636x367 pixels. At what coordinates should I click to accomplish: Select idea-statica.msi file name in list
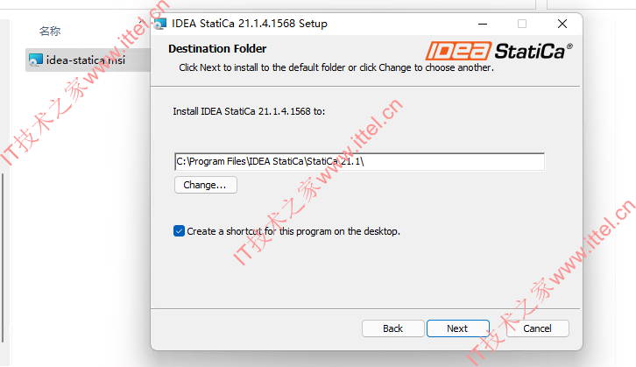[86, 60]
